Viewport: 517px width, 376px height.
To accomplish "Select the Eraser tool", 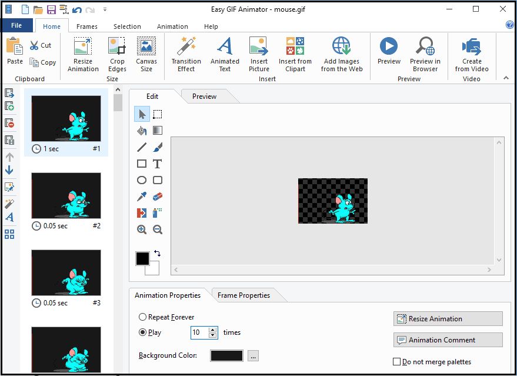I will pos(158,197).
